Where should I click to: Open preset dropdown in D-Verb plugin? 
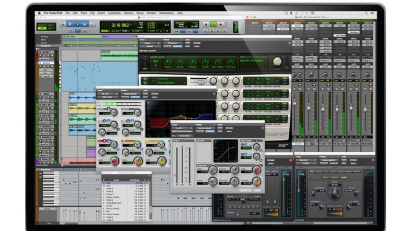click(x=329, y=160)
